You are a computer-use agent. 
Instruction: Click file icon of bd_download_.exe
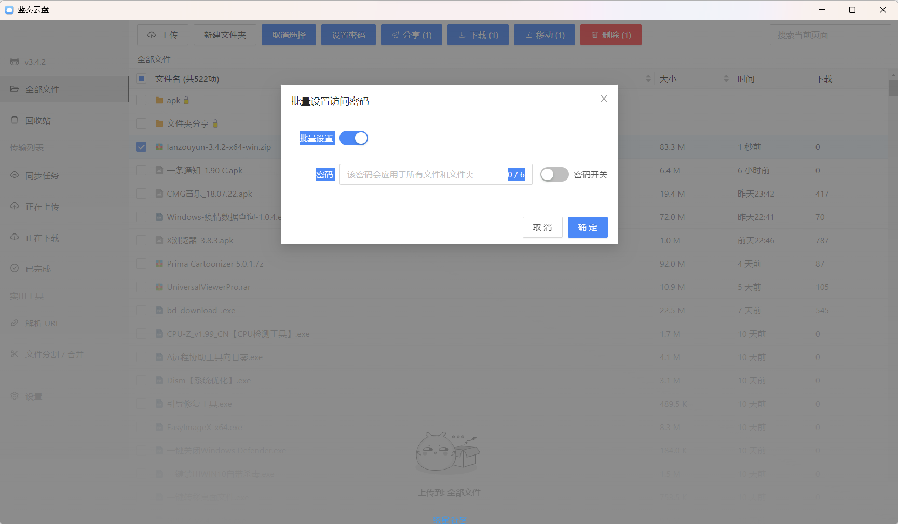[159, 310]
